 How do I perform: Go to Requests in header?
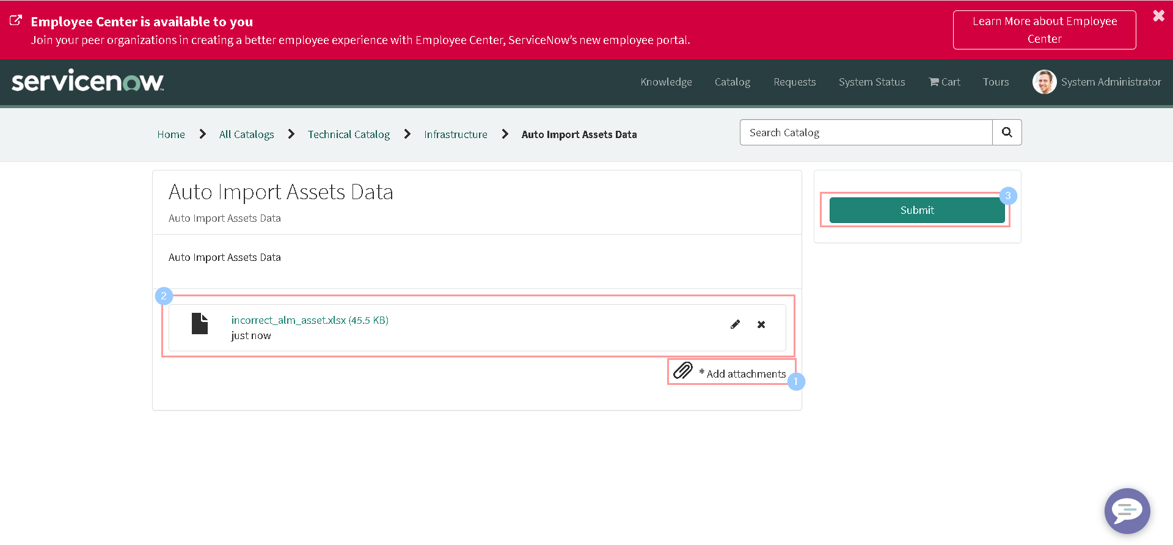[x=794, y=82]
